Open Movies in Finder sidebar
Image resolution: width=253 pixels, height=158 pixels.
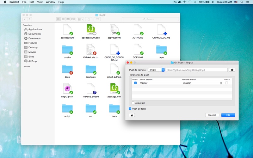[30, 52]
